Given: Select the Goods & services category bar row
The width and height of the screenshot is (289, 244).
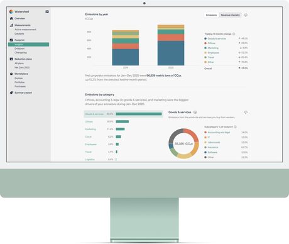Looking at the screenshot, I should coord(123,114).
